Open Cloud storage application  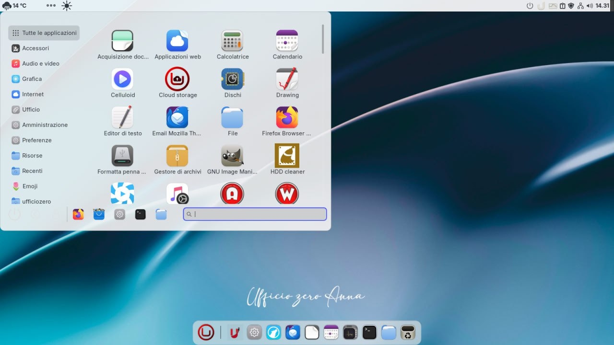tap(177, 80)
